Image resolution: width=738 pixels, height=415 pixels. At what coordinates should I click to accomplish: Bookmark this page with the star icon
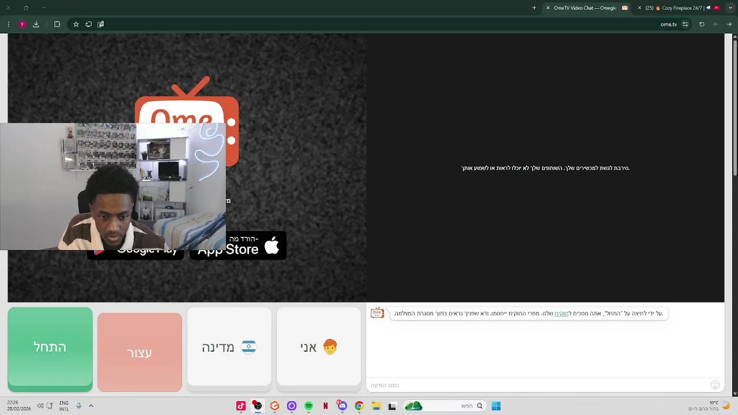(x=76, y=24)
